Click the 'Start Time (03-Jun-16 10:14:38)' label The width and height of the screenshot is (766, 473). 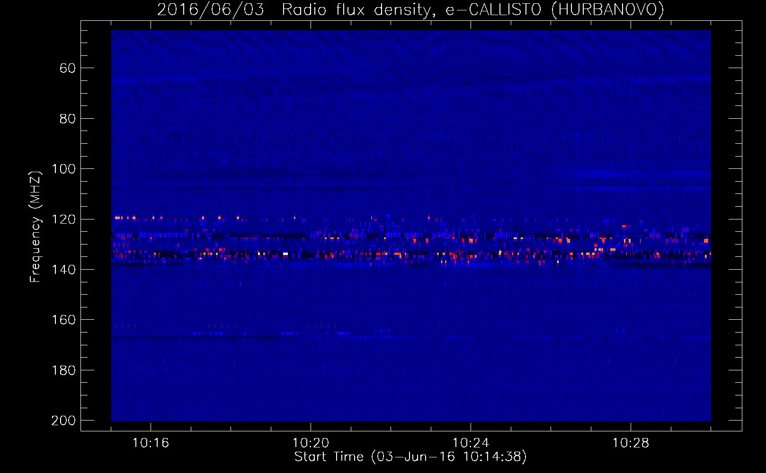(x=410, y=457)
